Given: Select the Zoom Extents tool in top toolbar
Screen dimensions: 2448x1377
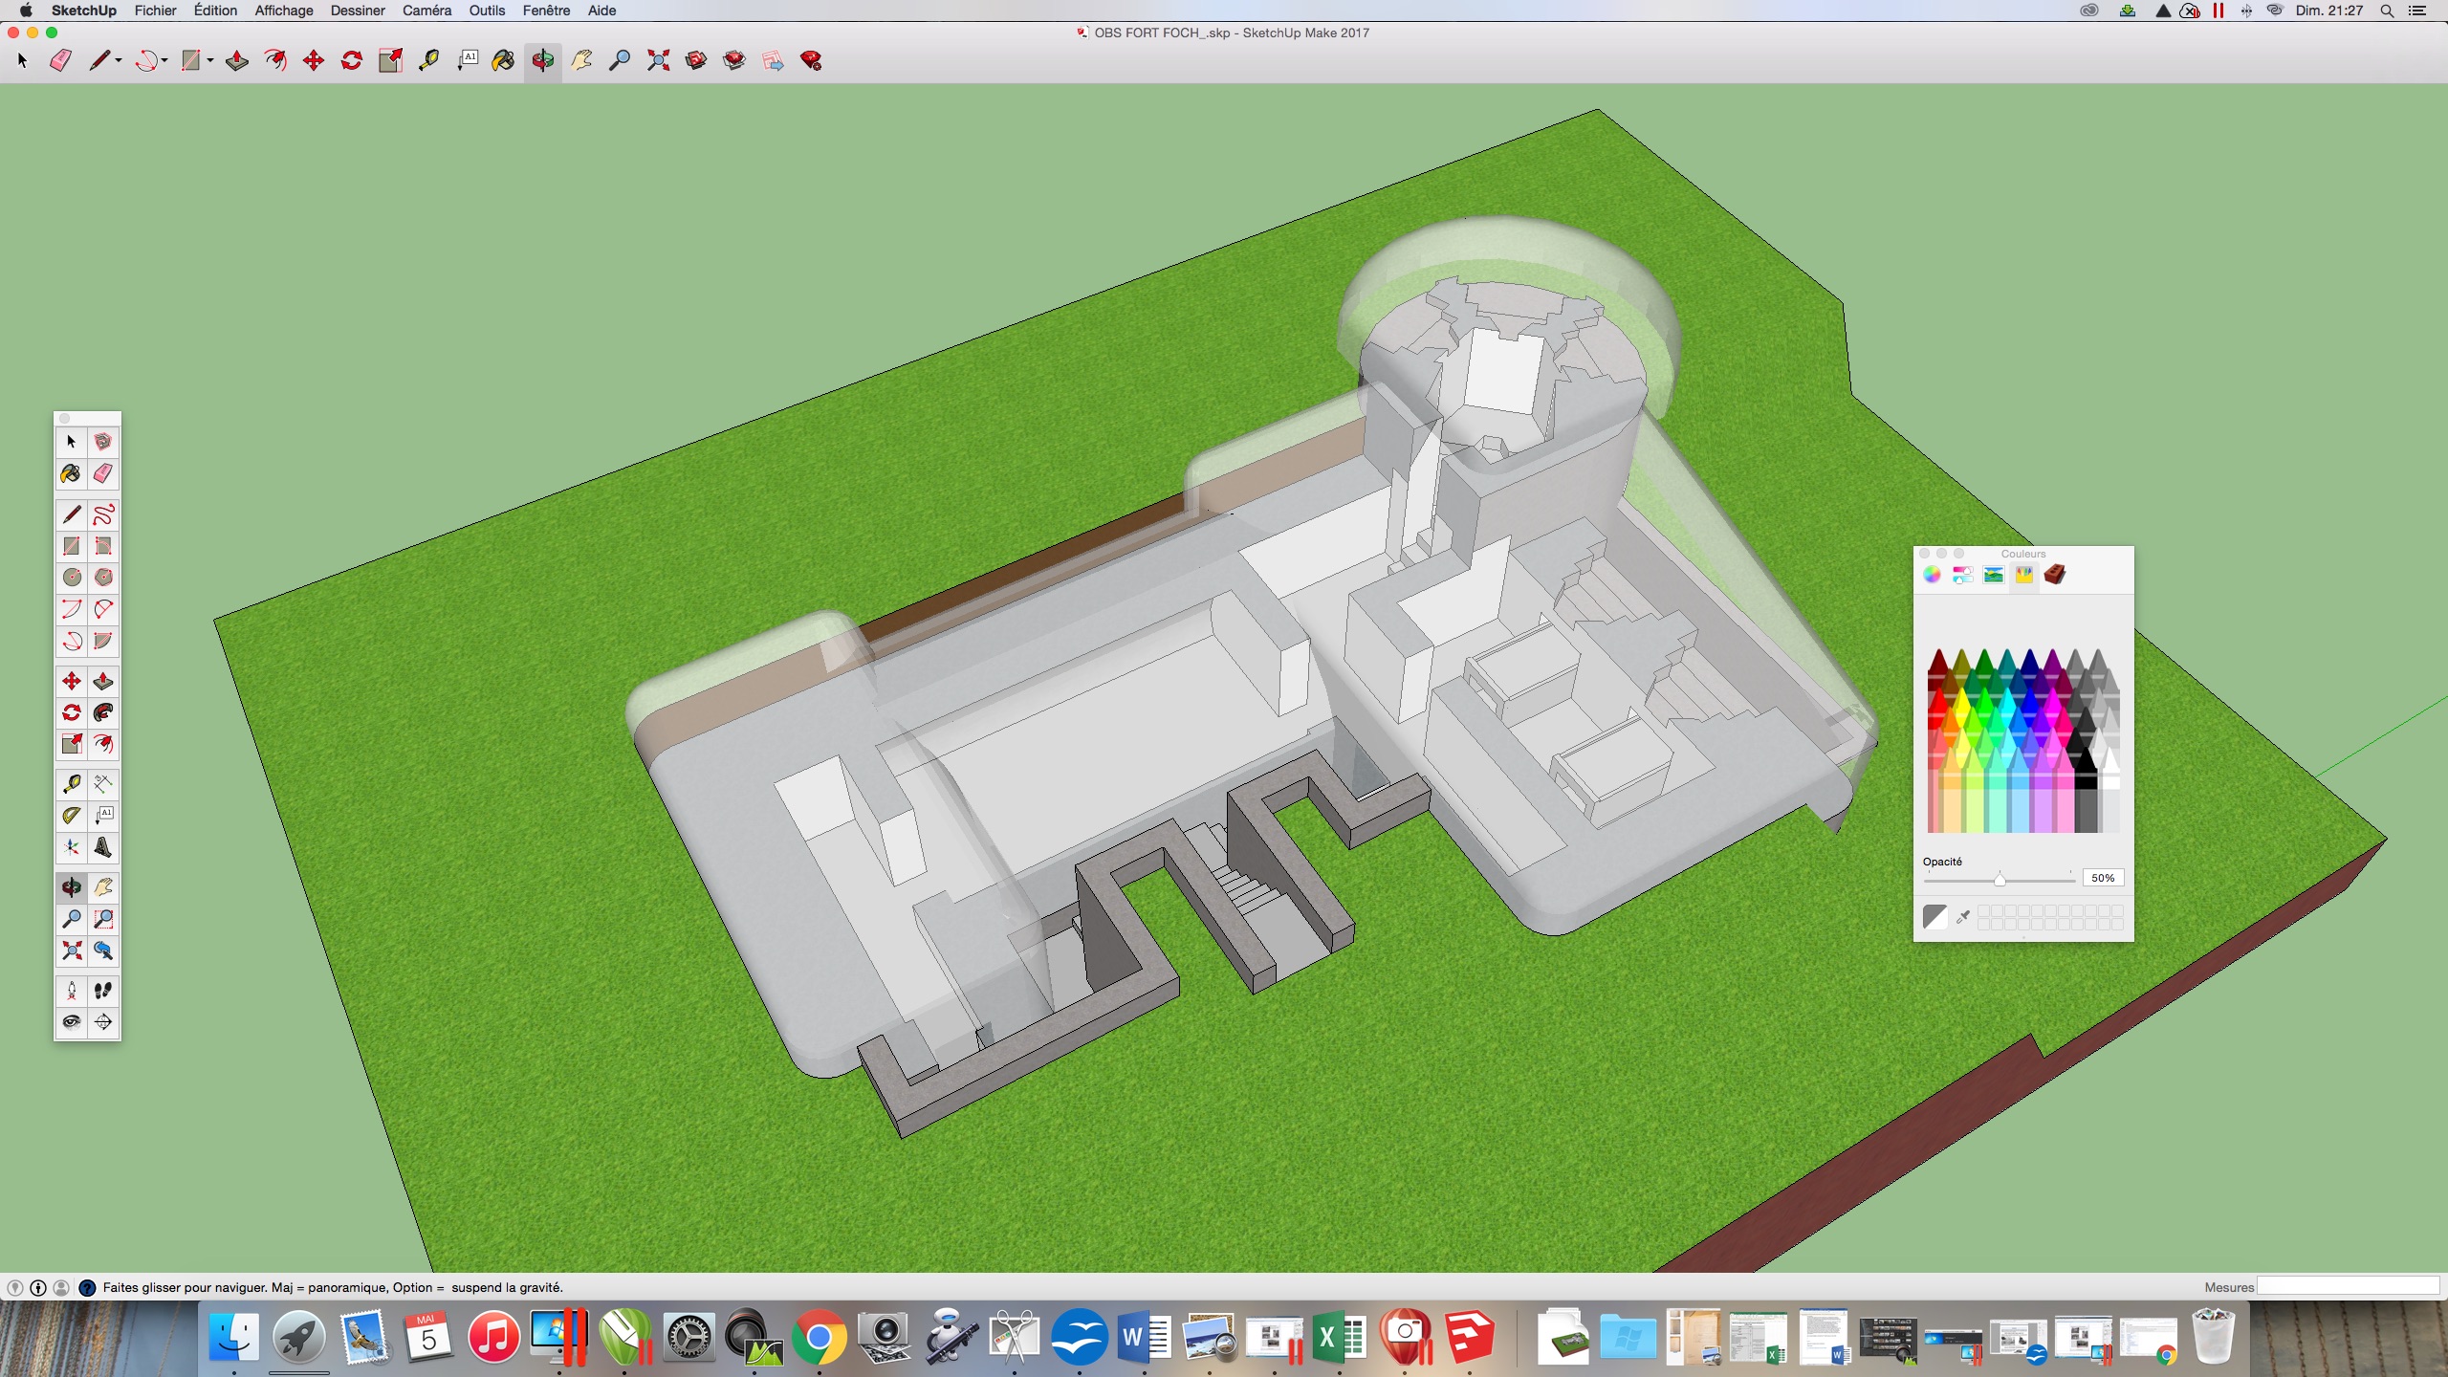Looking at the screenshot, I should [658, 61].
